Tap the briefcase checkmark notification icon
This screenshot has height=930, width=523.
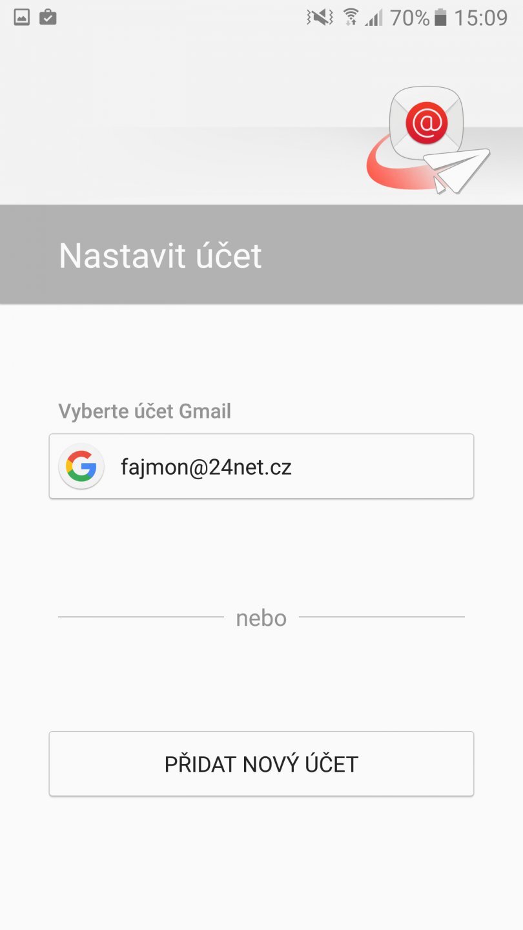[x=48, y=17]
